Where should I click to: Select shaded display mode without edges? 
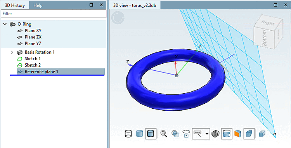click(140, 134)
